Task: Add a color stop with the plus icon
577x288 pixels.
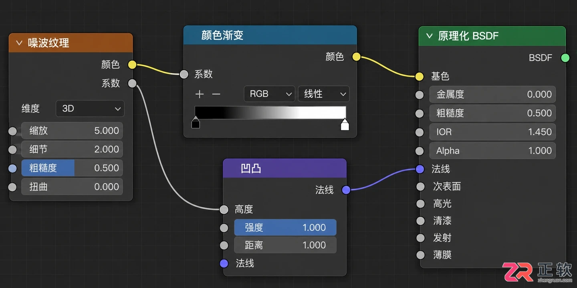Action: (x=200, y=94)
